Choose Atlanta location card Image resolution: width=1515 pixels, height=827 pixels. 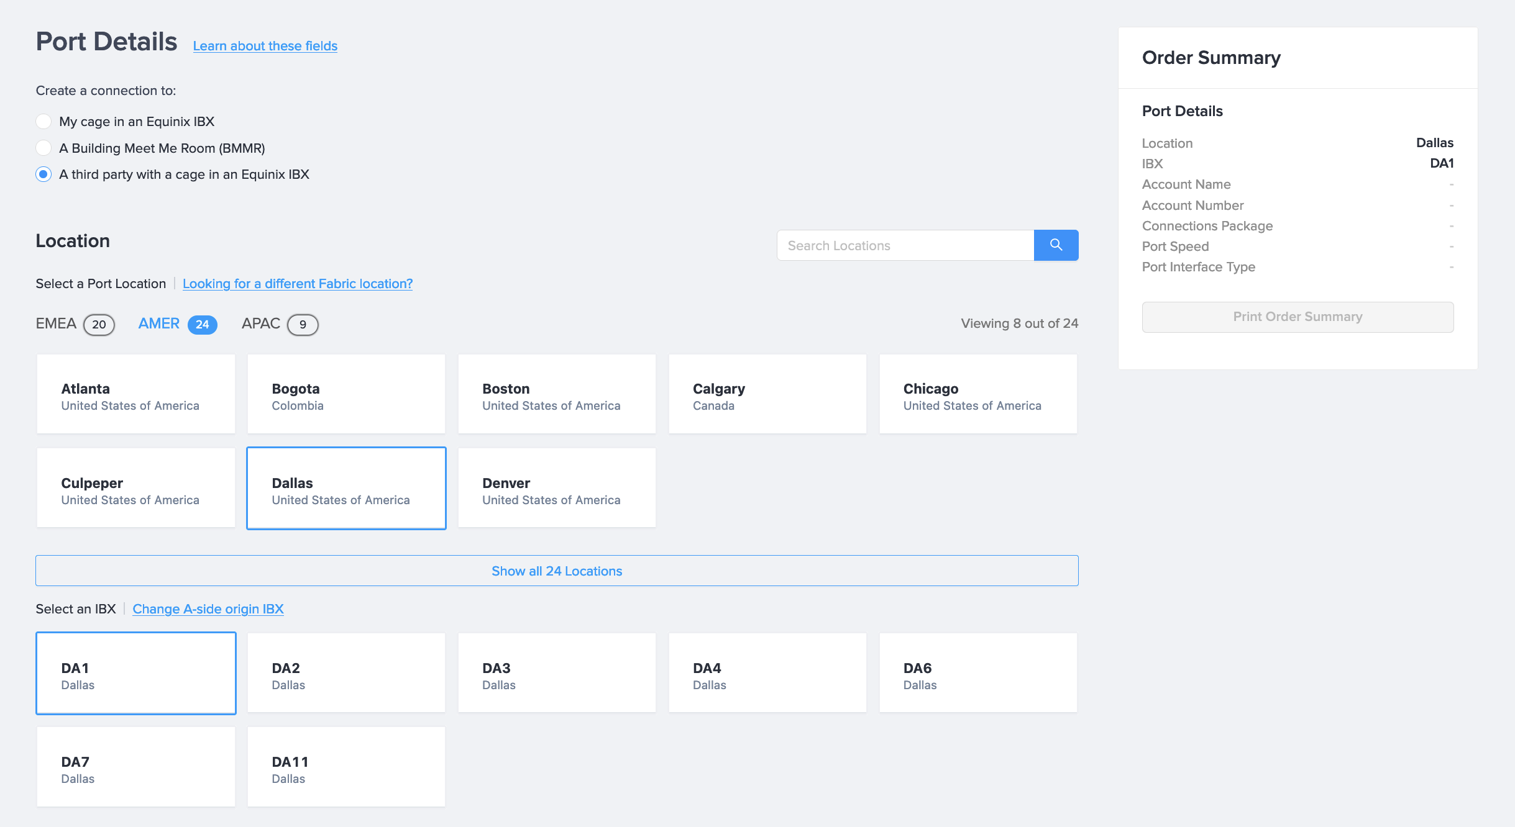pyautogui.click(x=136, y=394)
